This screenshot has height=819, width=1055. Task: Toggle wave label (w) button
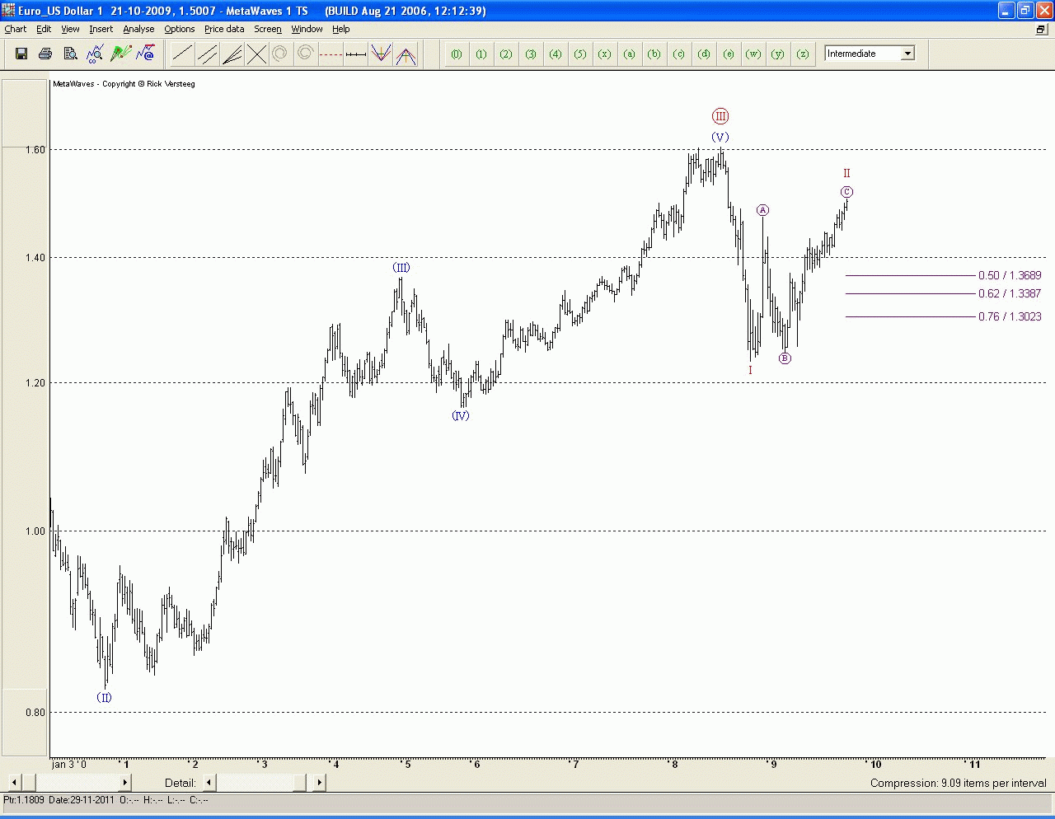coord(753,54)
